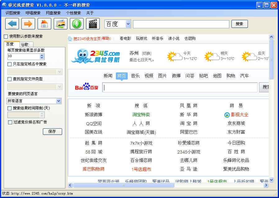Image resolution: width=279 pixels, height=198 pixels.
Task: Click the 把2345设为主页(帮助) link
Action: pyautogui.click(x=92, y=39)
